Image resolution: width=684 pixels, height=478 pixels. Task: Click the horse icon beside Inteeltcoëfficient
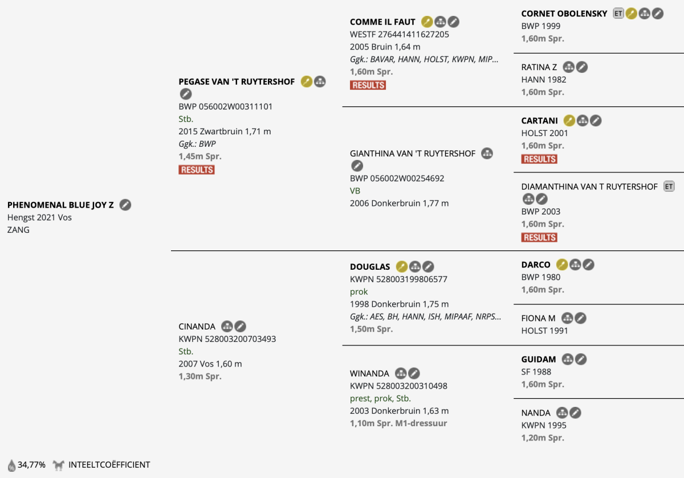(59, 465)
